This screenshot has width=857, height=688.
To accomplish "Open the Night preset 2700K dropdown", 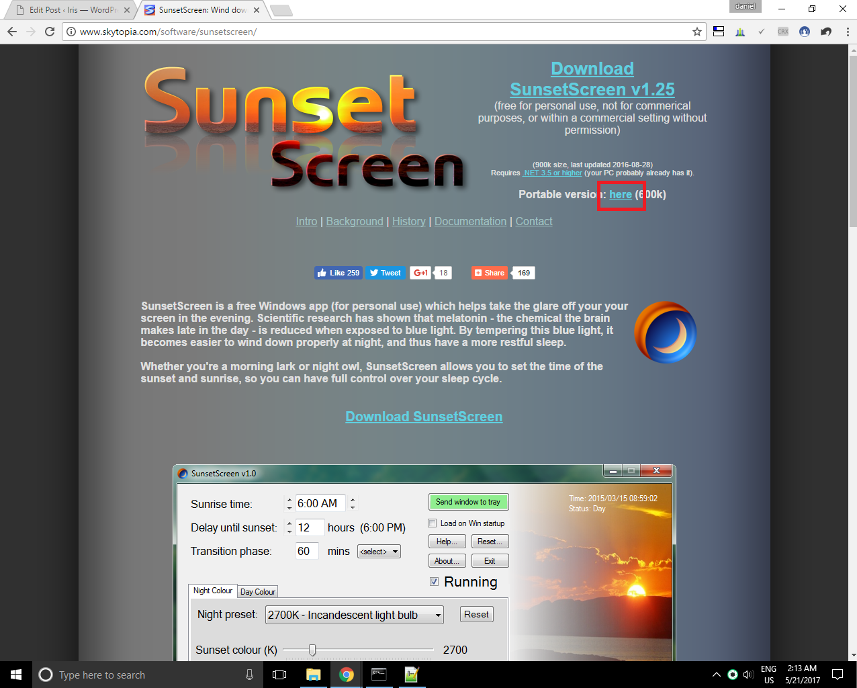I will pos(355,615).
